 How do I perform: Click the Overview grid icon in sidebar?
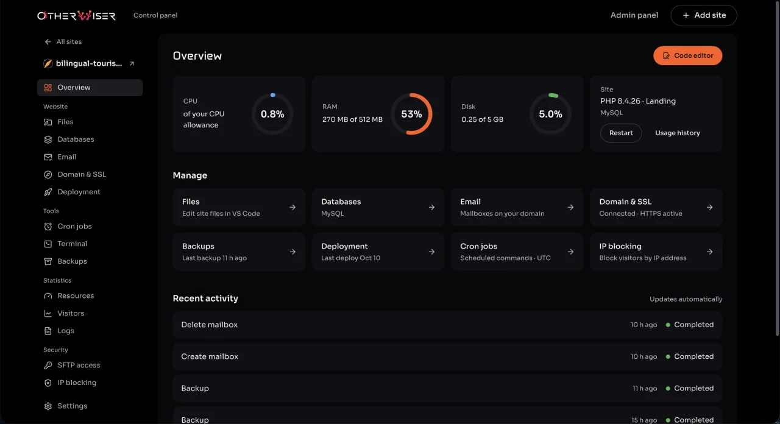(x=48, y=88)
